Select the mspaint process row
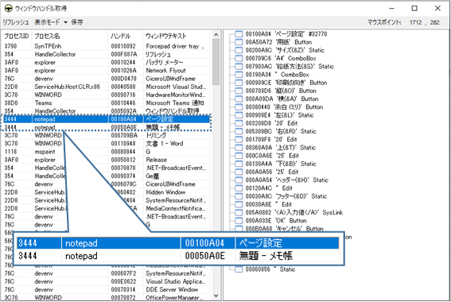Screen dimensions: 451x302 (x=107, y=152)
